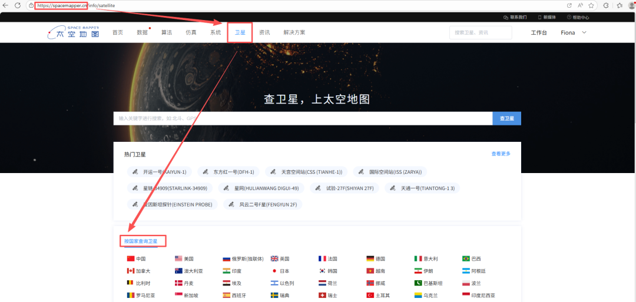Expand the Fiona user account dropdown

click(574, 33)
